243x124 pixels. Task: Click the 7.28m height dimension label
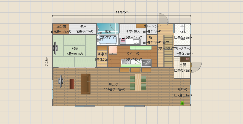coord(47,62)
